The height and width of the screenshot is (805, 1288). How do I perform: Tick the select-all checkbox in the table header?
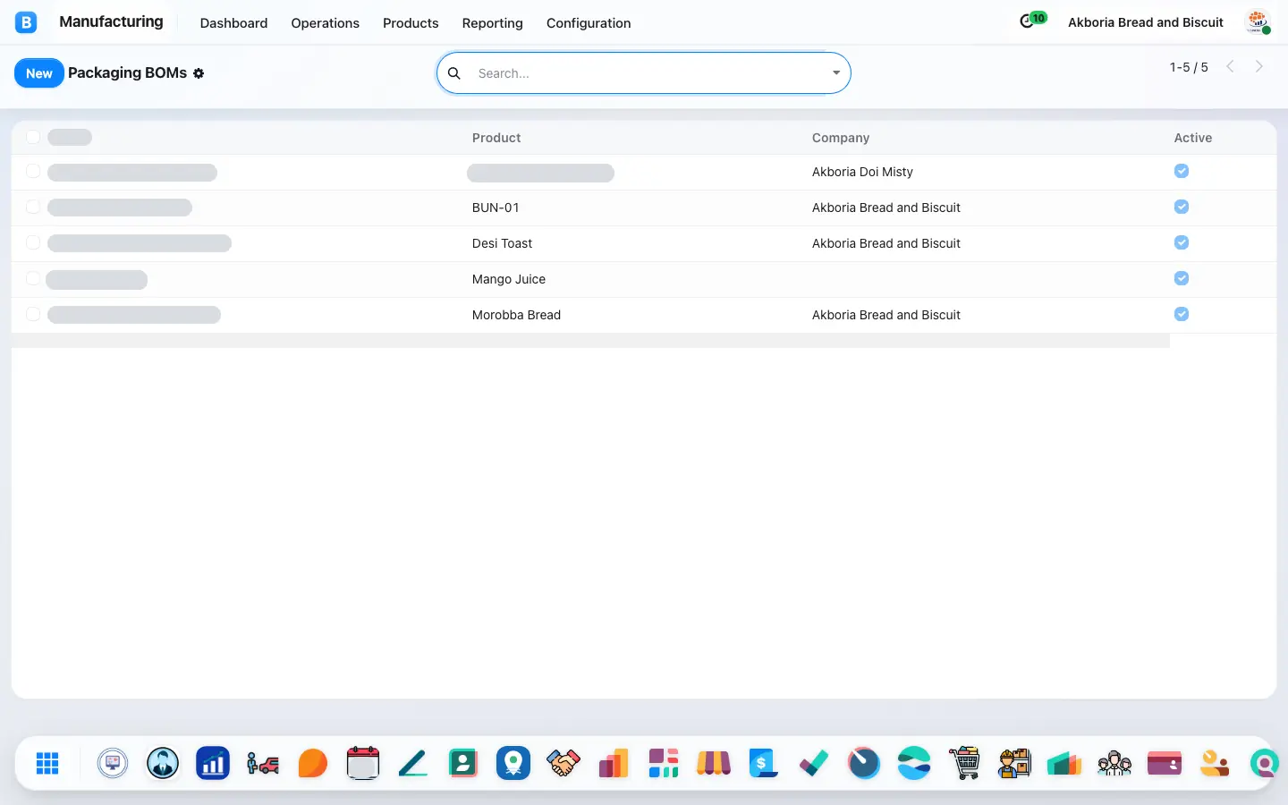click(x=33, y=137)
